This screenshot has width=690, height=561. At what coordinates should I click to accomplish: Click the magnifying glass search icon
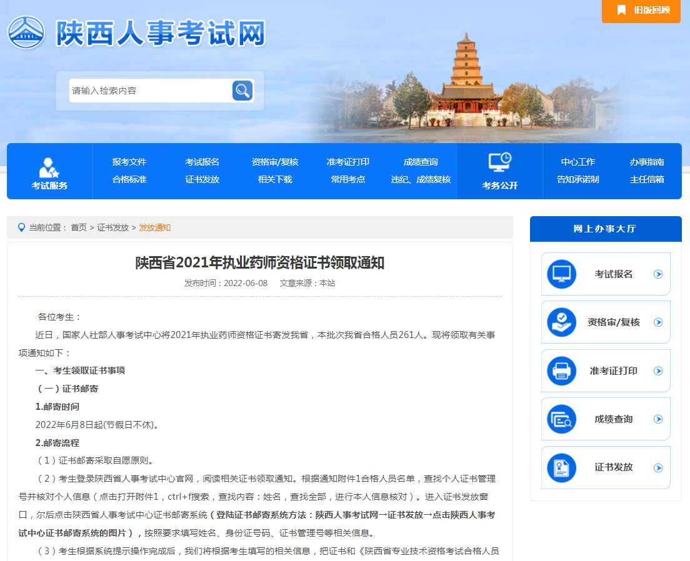pos(242,91)
